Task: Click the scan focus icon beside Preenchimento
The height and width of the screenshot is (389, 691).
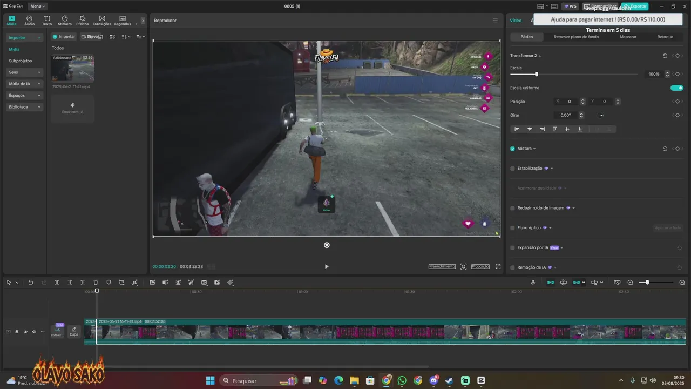Action: click(464, 266)
